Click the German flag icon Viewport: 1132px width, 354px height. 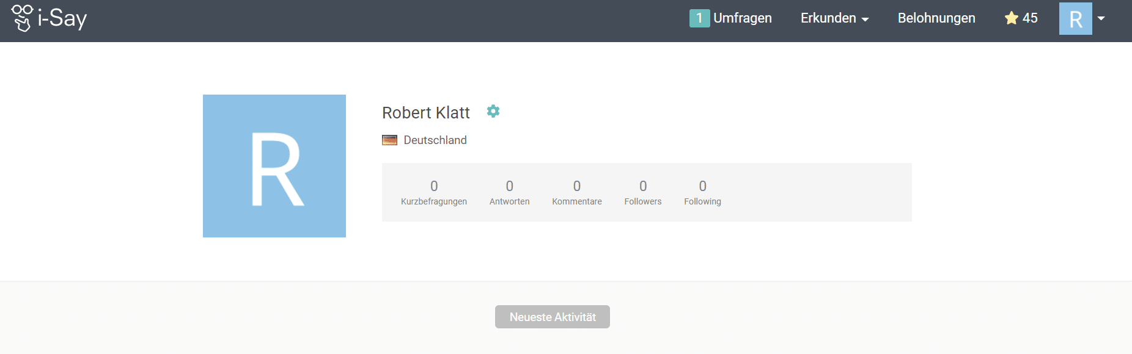tap(389, 140)
